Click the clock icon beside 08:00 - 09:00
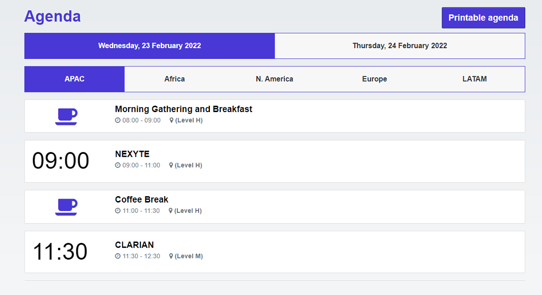 [118, 120]
